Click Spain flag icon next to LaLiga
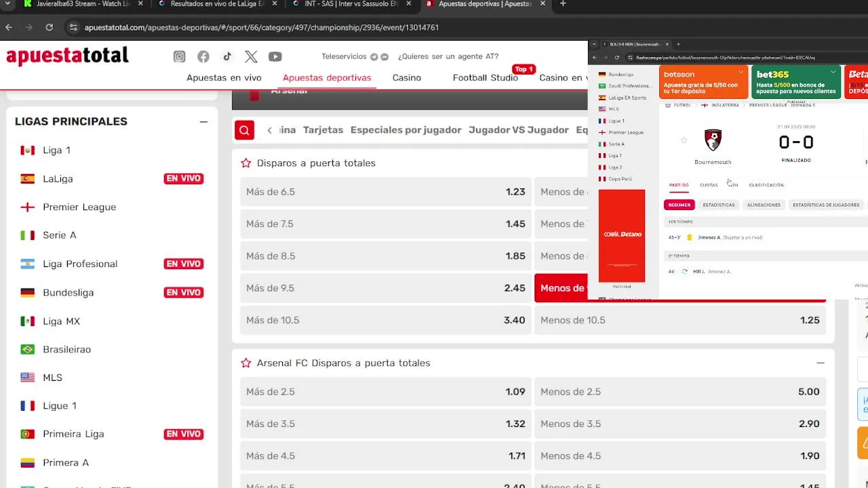 (x=27, y=179)
